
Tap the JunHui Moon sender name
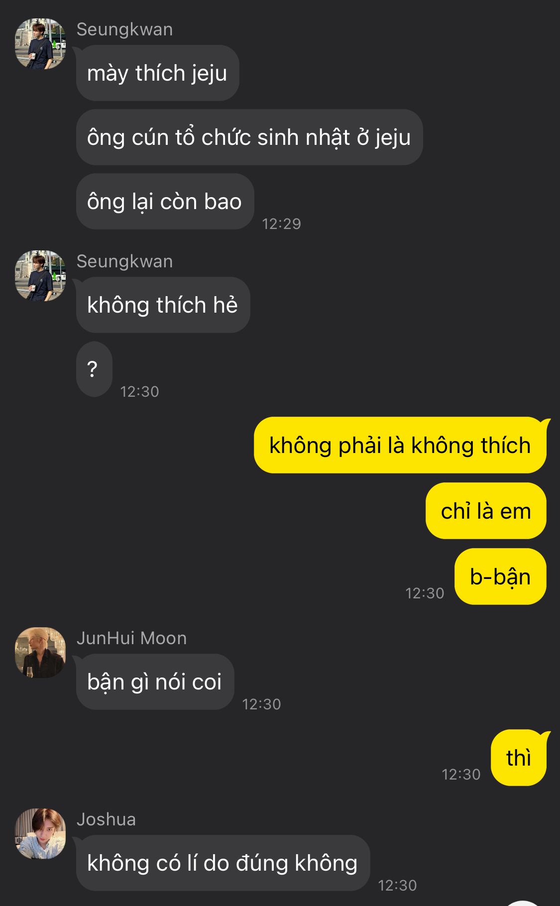tap(131, 638)
